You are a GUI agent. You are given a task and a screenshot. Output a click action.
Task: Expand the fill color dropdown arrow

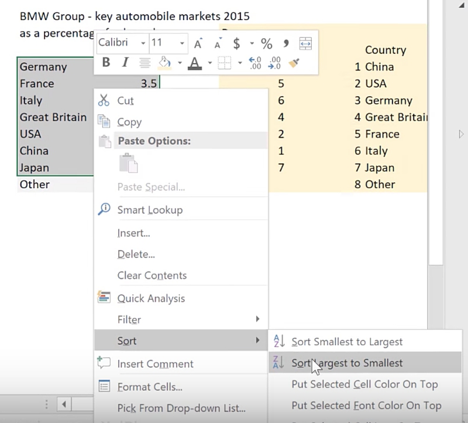(180, 63)
